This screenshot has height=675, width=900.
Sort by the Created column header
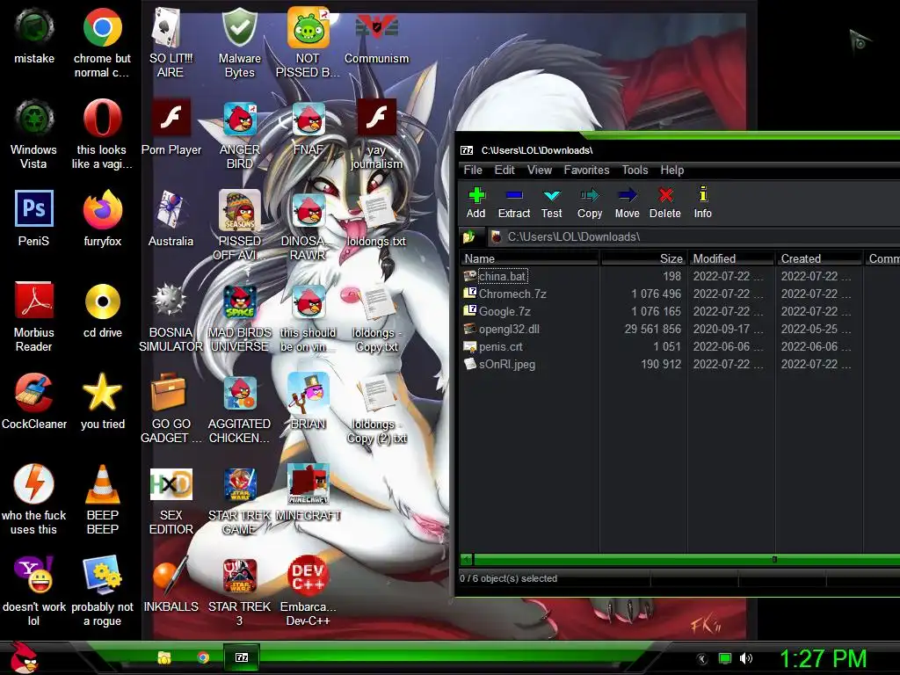819,258
